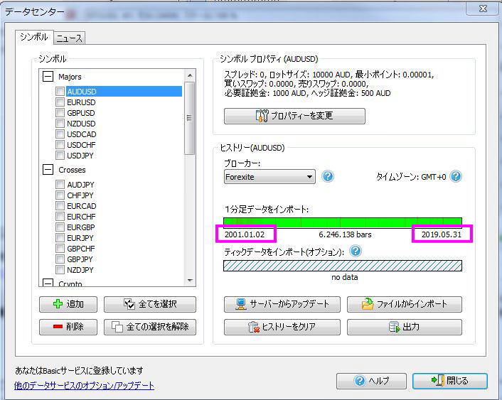Viewport: 502px width, 400px height.
Task: Collapse the Crypto group
Action: (48, 283)
